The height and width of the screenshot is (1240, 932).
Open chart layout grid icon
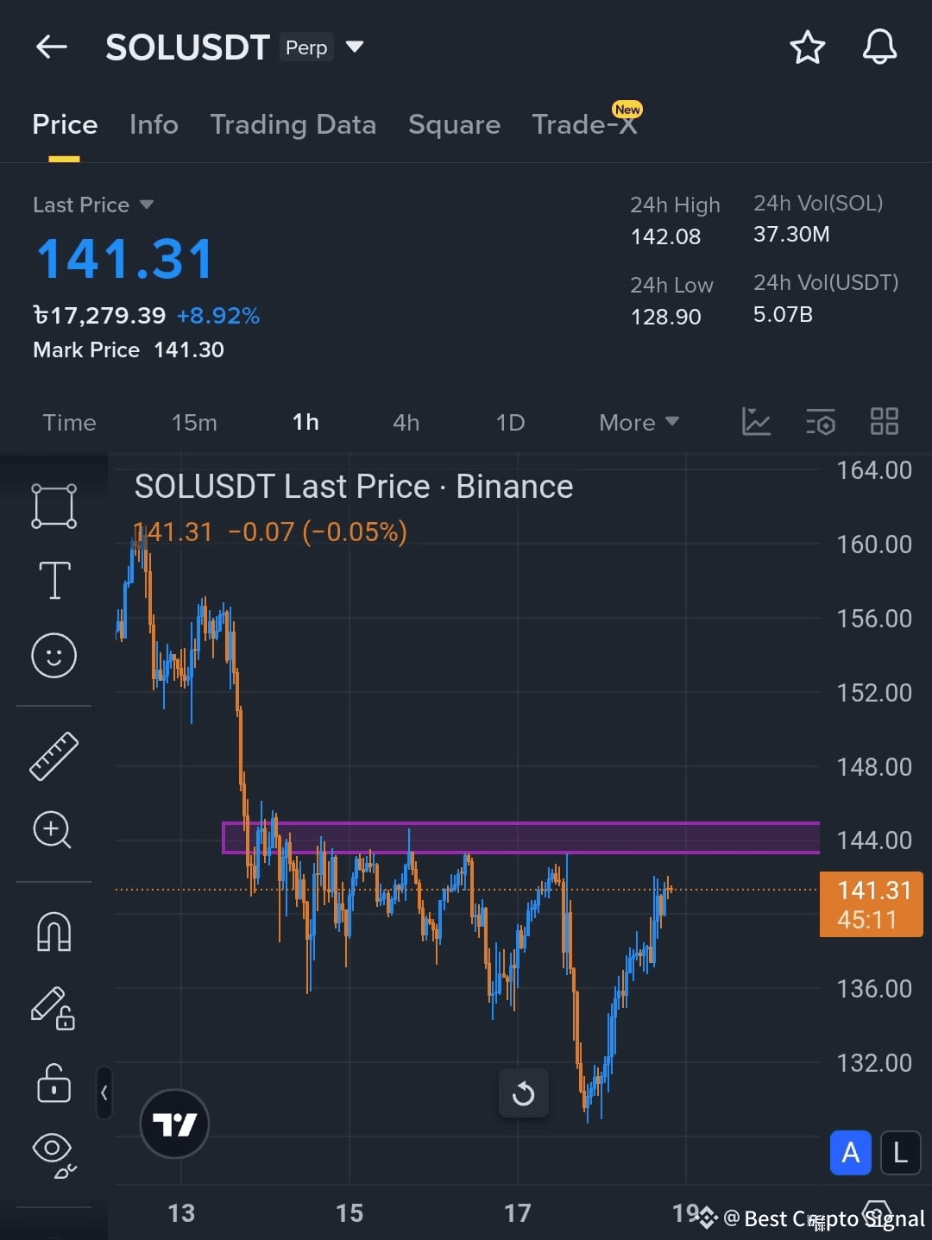[x=885, y=421]
